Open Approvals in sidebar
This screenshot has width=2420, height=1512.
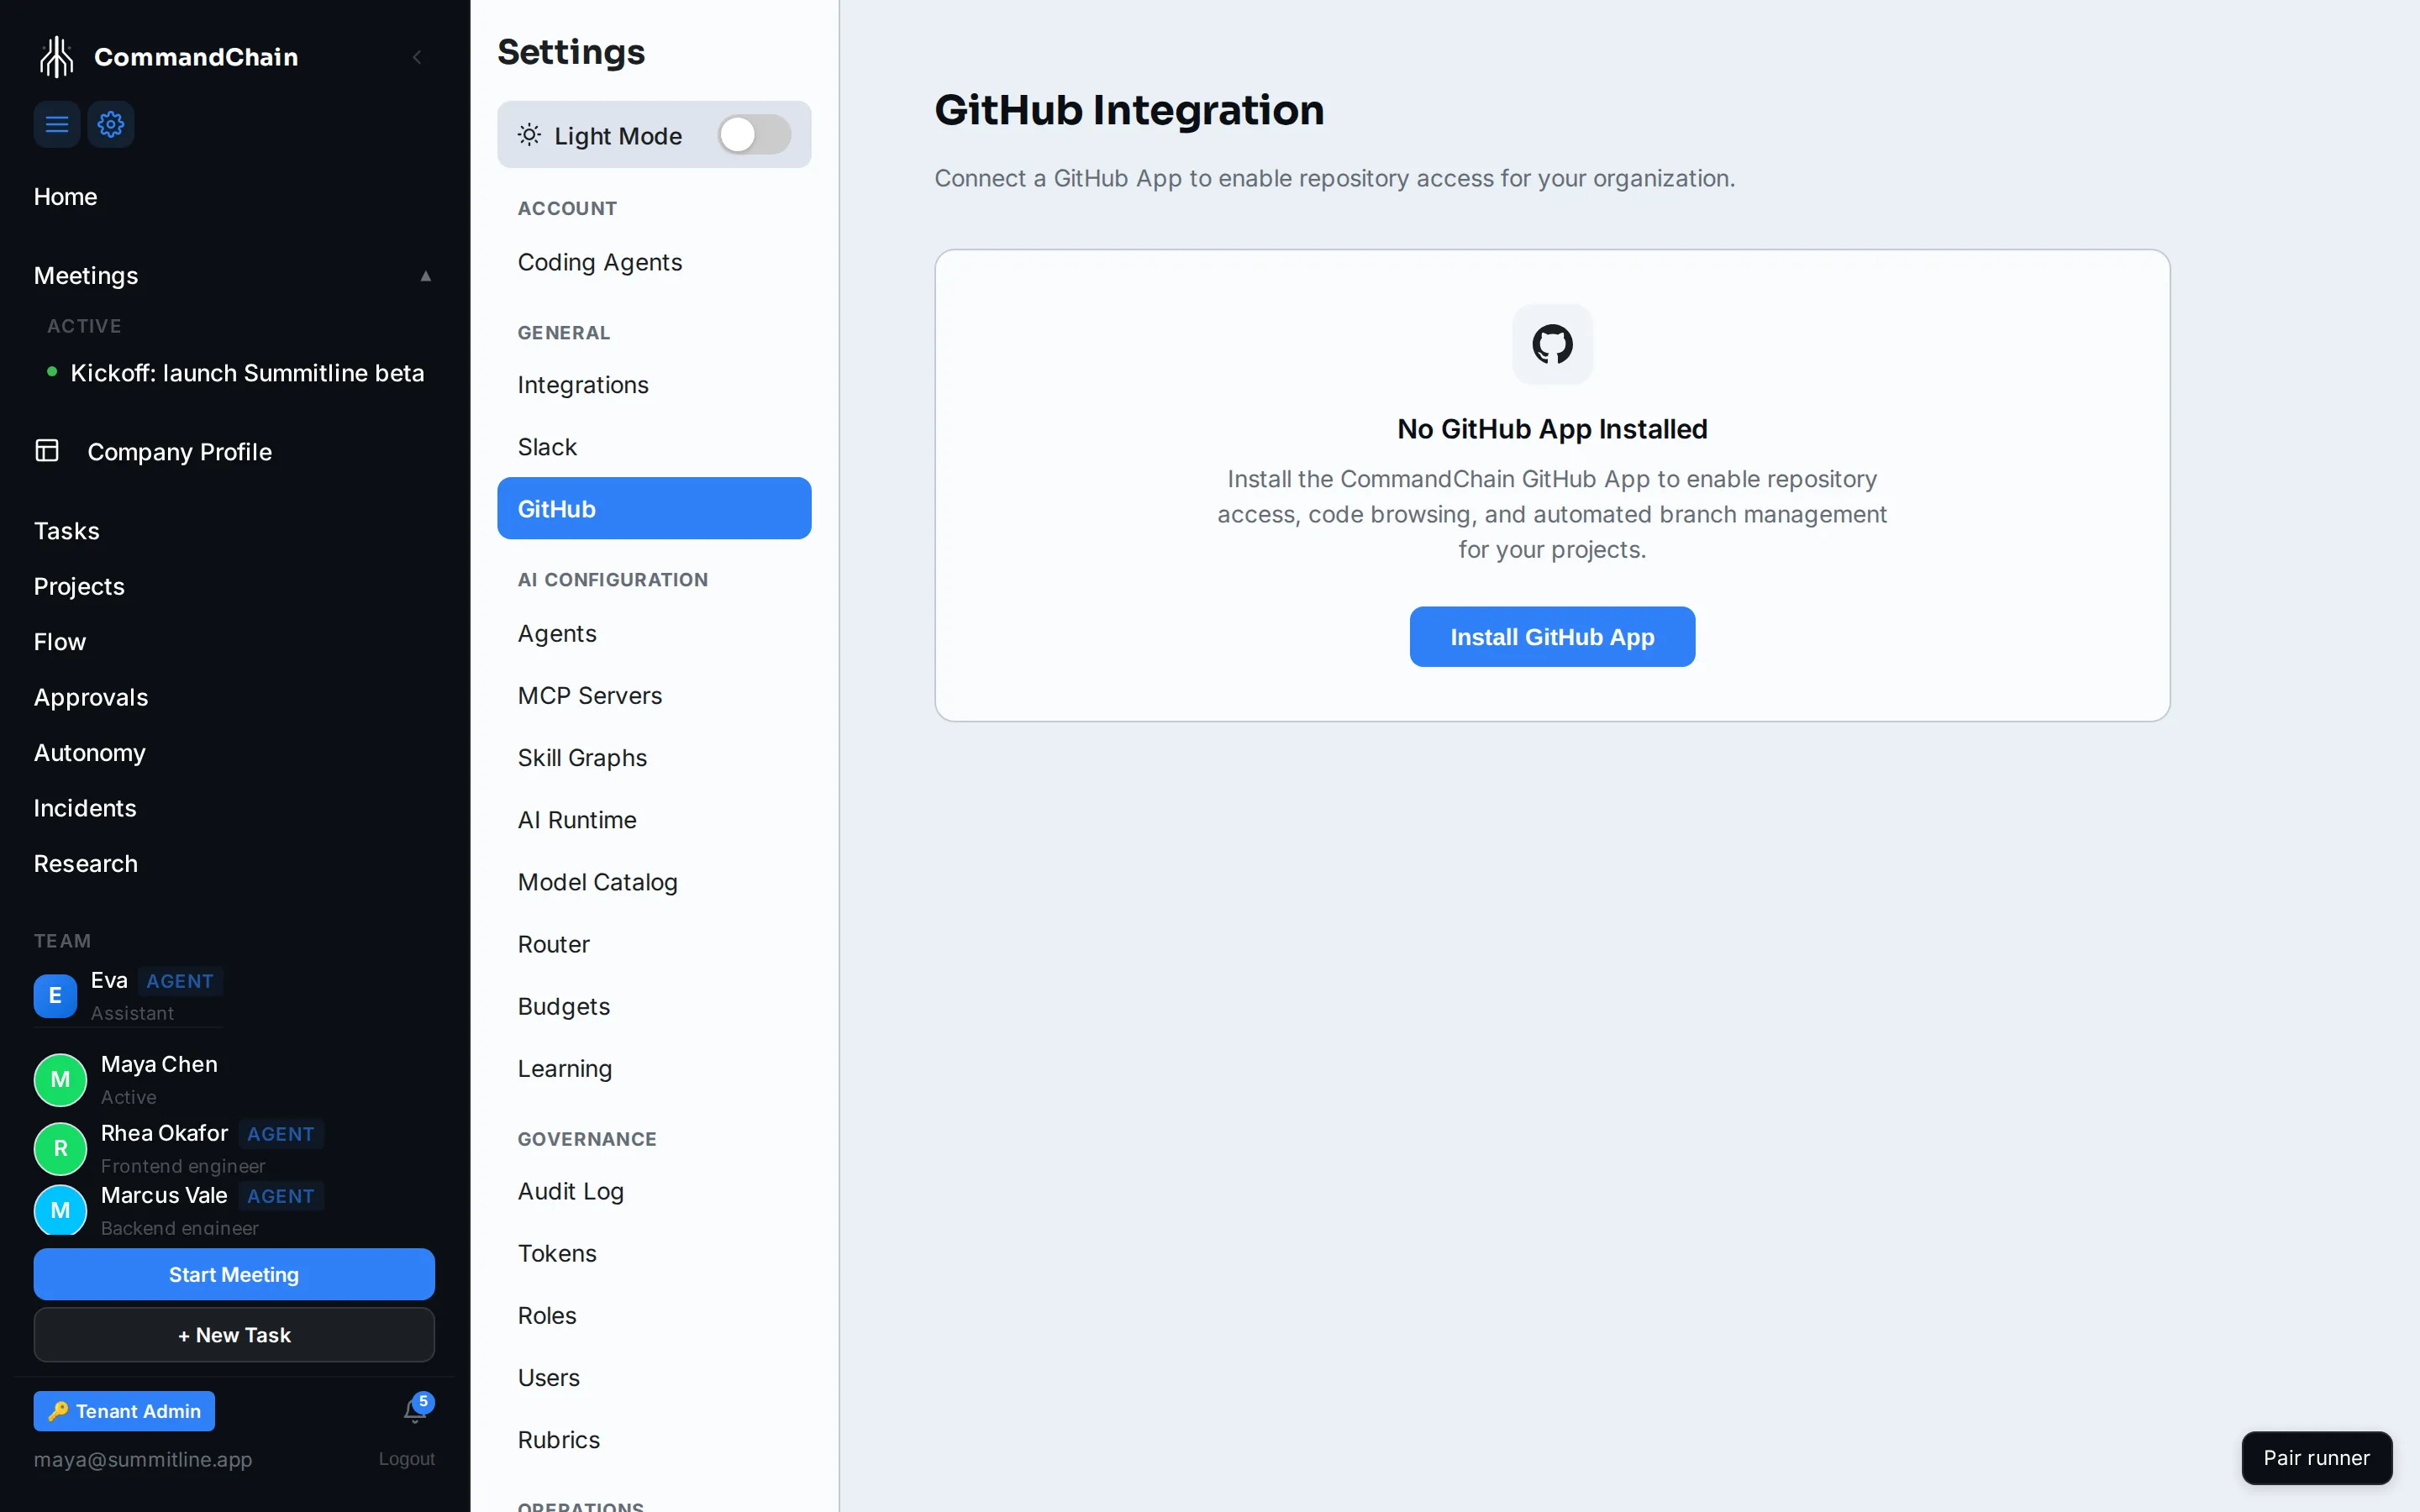[x=91, y=697]
